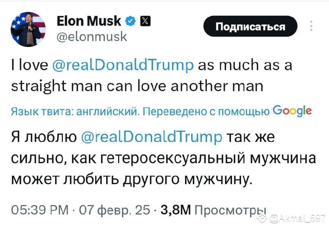Click the Переведено с помощью translation notice
329x227 pixels.
pyautogui.click(x=206, y=111)
